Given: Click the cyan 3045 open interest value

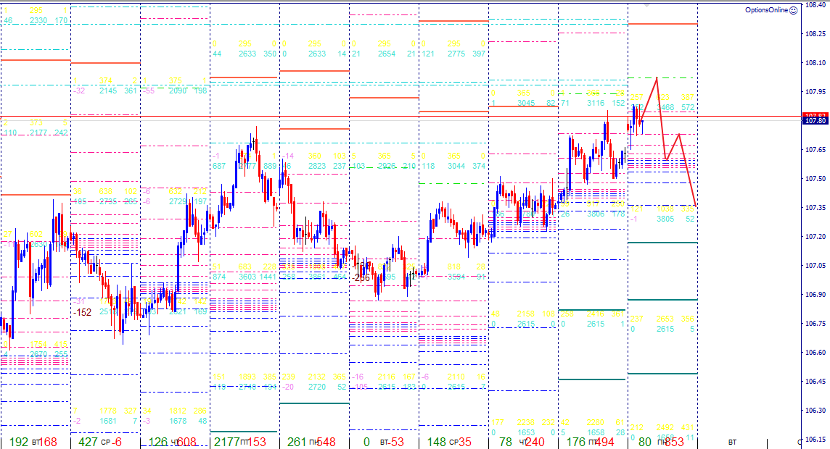Looking at the screenshot, I should click(x=526, y=103).
